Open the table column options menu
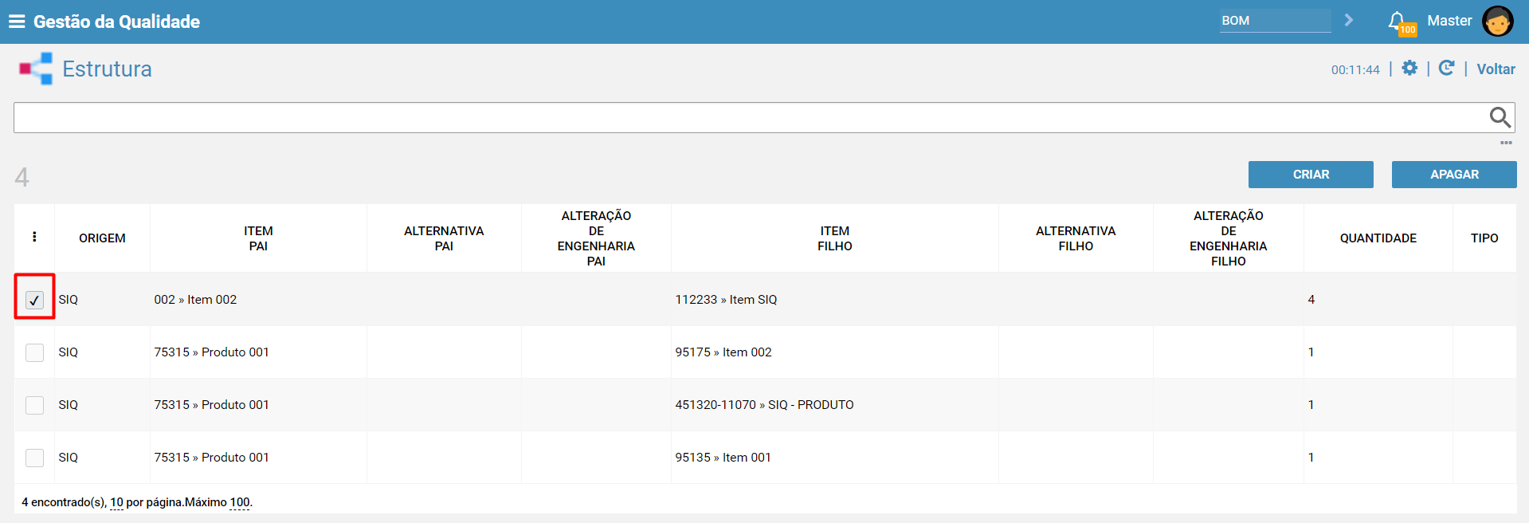This screenshot has width=1529, height=523. (x=34, y=237)
